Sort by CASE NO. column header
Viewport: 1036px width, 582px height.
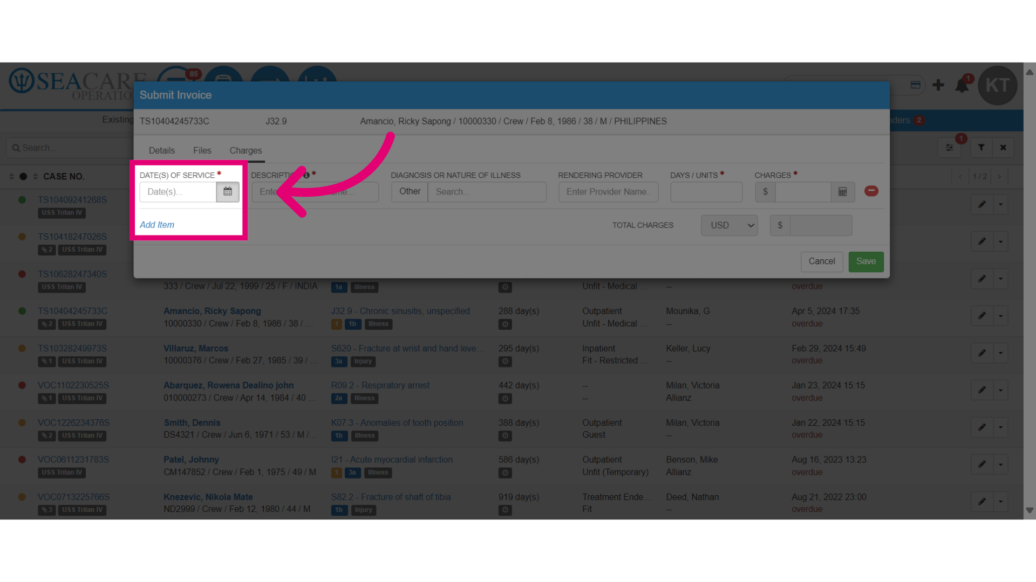64,177
